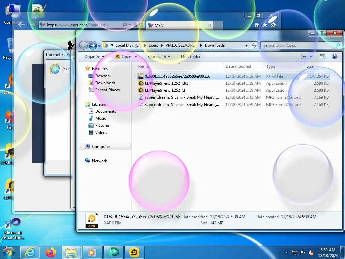Viewport: 345px width, 259px height.
Task: Click Internet Explorer back button
Action: [21, 24]
